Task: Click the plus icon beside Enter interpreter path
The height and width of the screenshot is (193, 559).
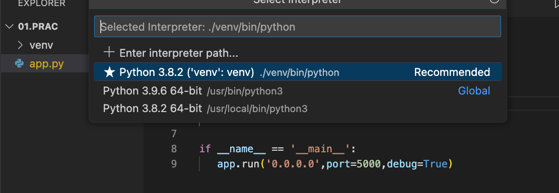Action: 109,53
